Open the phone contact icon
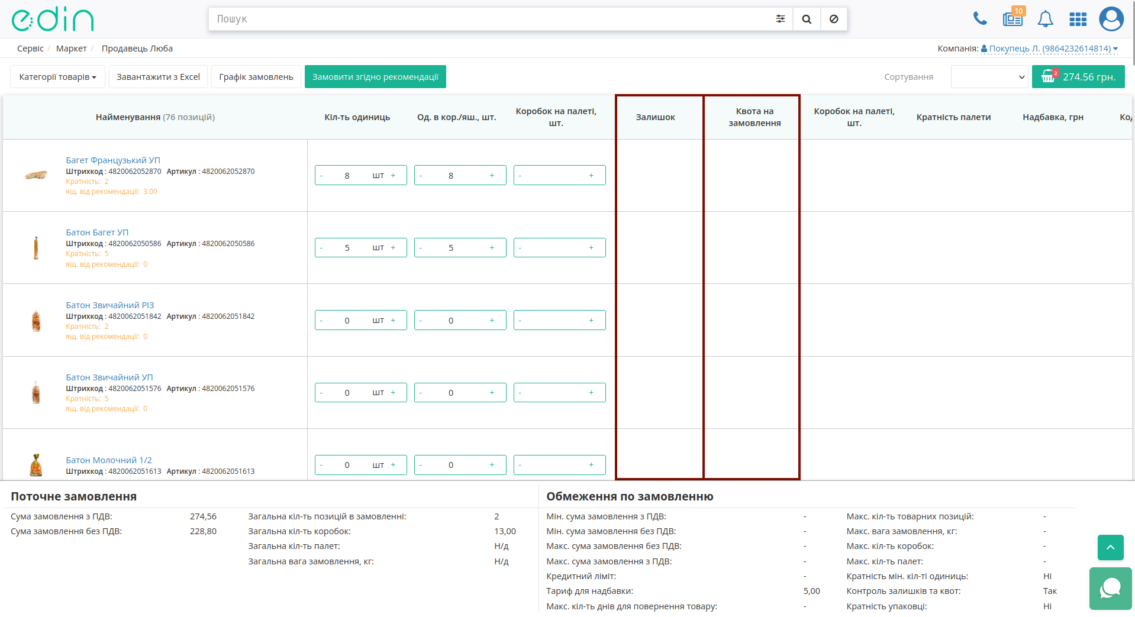 pos(980,19)
